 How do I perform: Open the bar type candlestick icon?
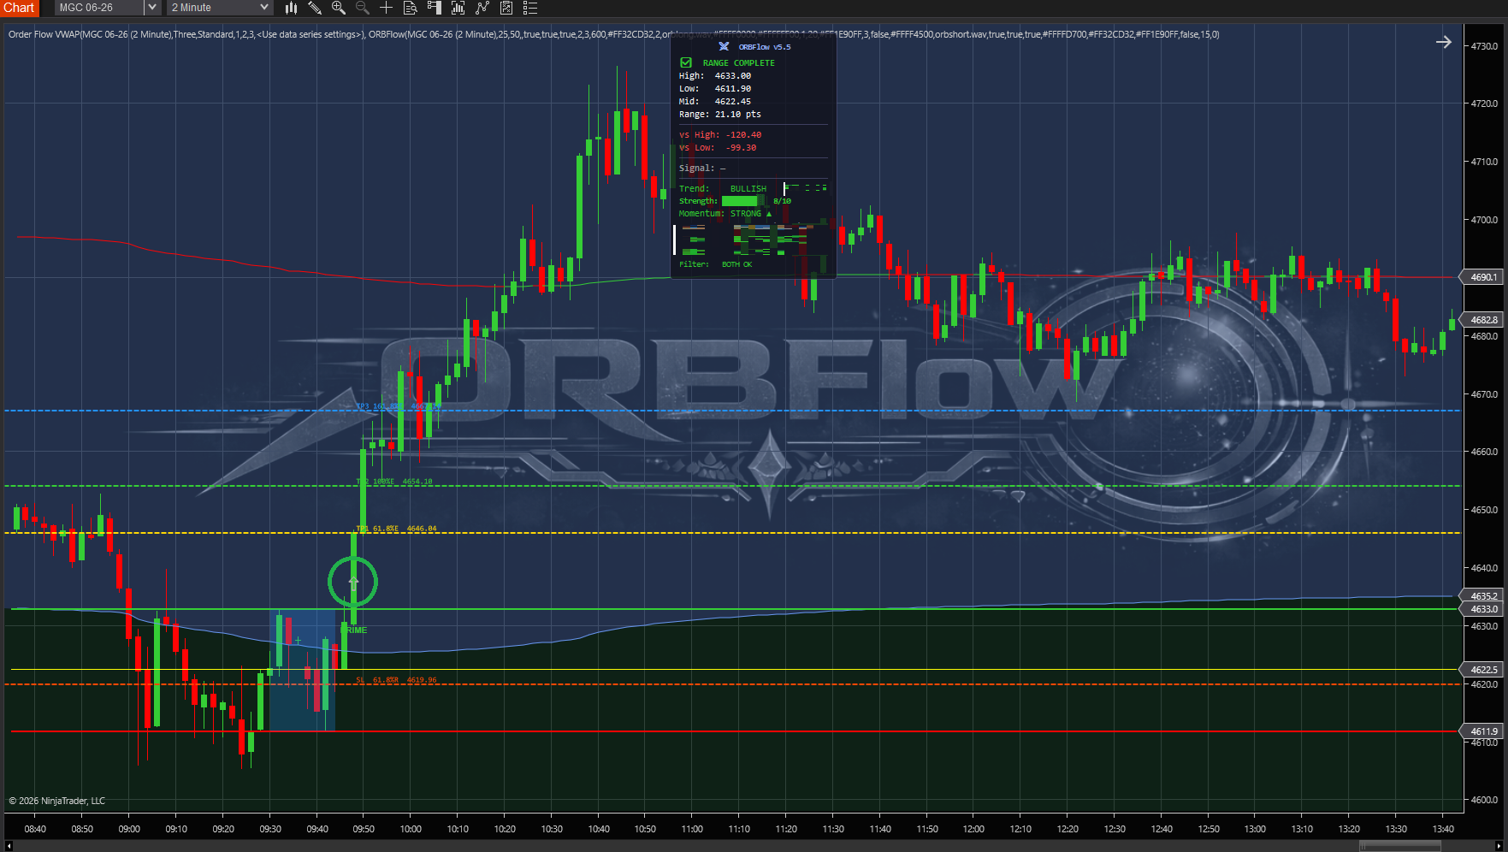click(x=291, y=8)
